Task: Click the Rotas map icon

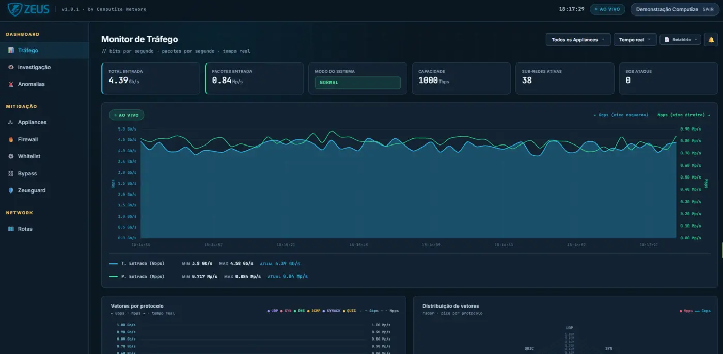Action: pos(11,229)
